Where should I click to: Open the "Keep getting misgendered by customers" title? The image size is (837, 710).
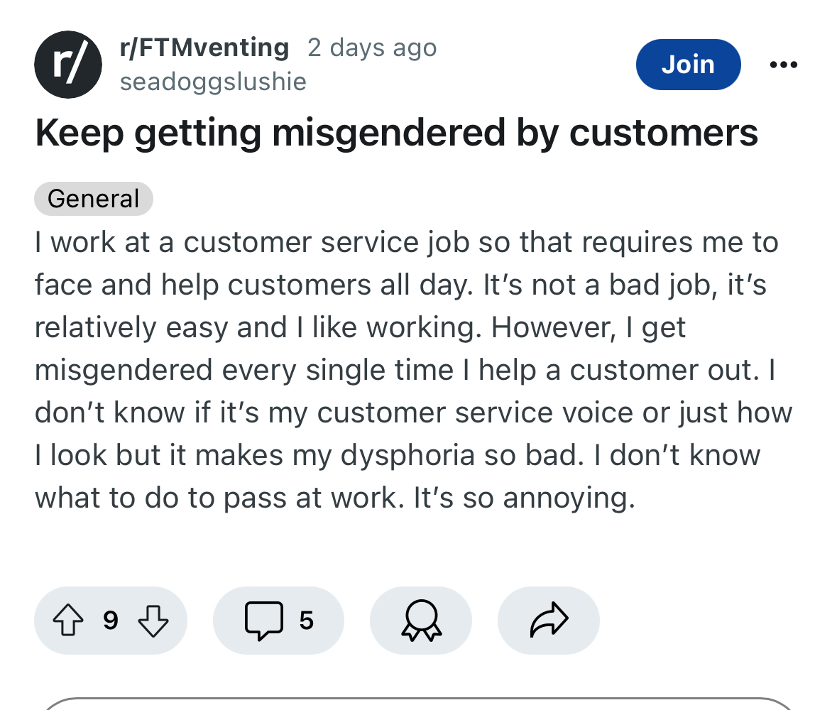point(396,132)
